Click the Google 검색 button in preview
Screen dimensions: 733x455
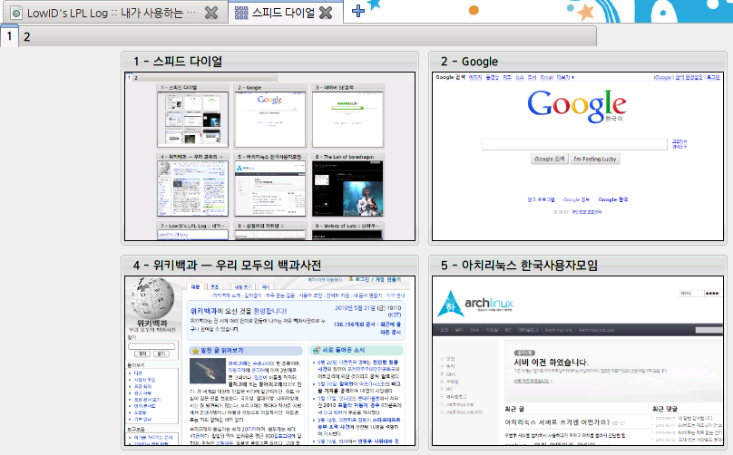[x=549, y=159]
